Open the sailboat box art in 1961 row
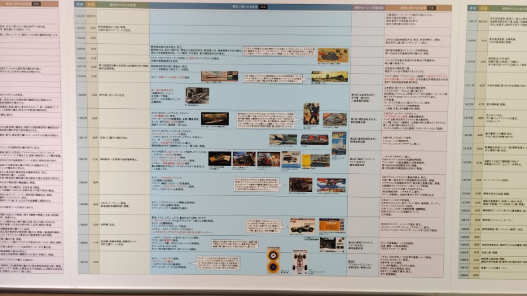The height and width of the screenshot is (296, 527). (339, 142)
